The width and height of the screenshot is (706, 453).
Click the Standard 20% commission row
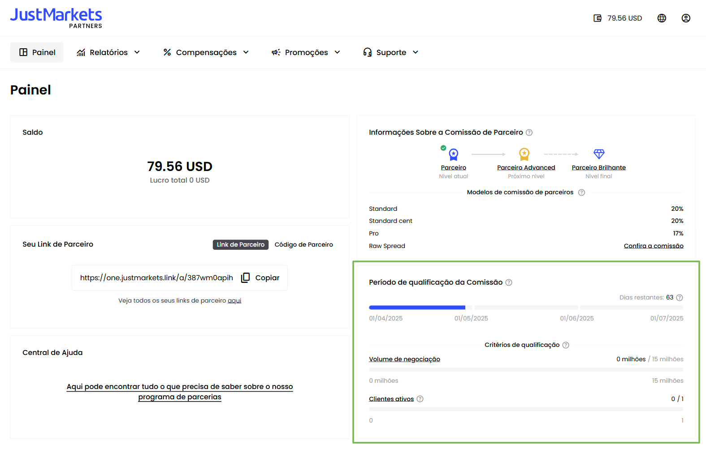click(526, 209)
